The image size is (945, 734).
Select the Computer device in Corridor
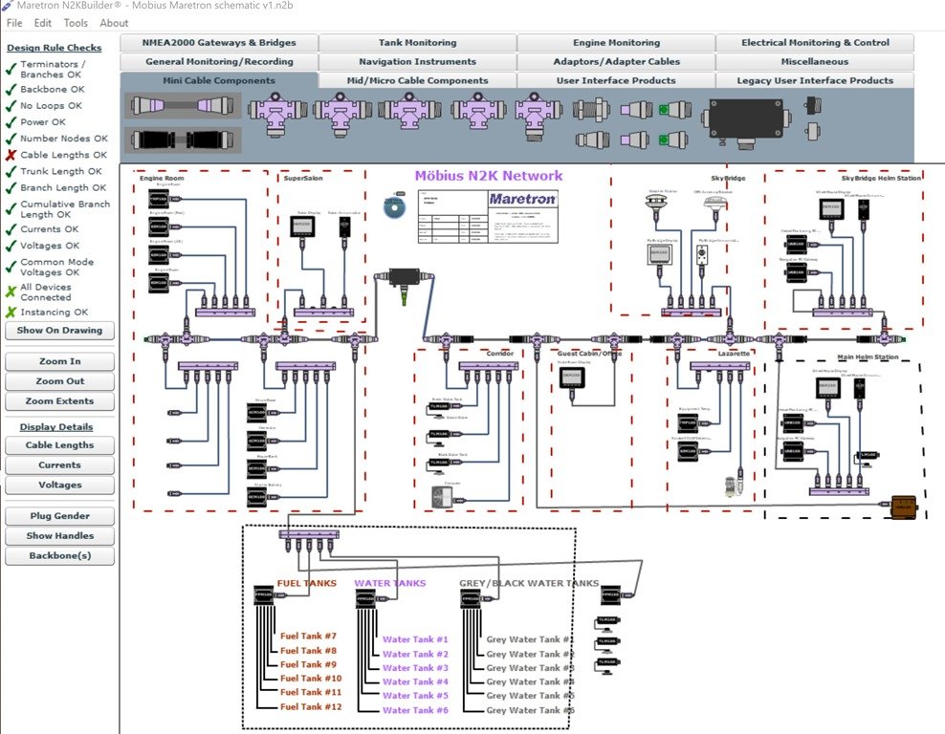tap(443, 497)
